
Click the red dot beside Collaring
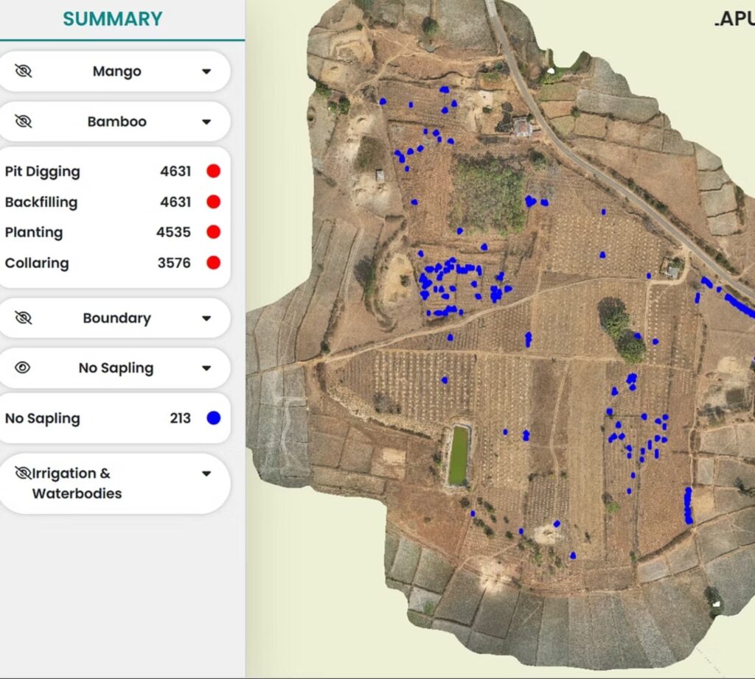pos(214,263)
